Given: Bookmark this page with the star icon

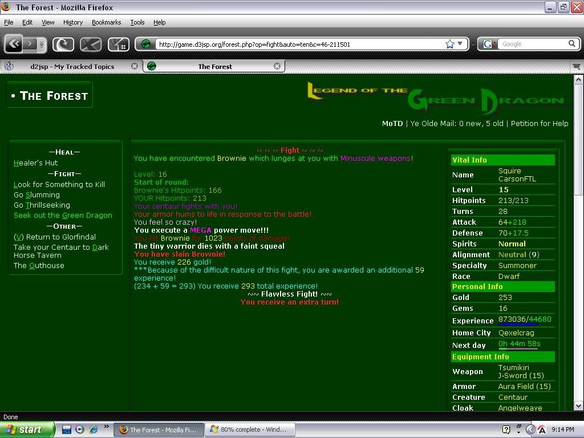Looking at the screenshot, I should [x=449, y=44].
